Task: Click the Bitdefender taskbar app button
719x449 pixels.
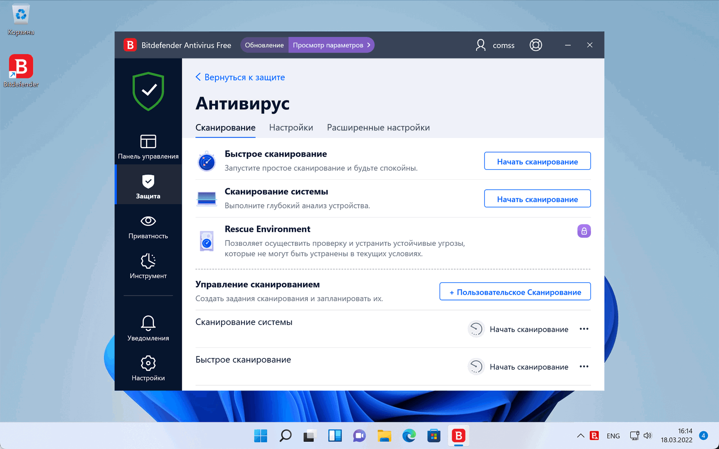Action: (x=459, y=436)
